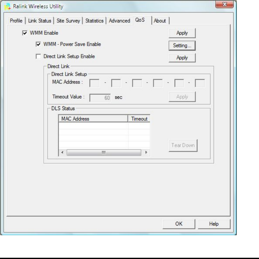Click the fourth MAC Address octet field
The width and height of the screenshot is (259, 259).
(x=158, y=83)
